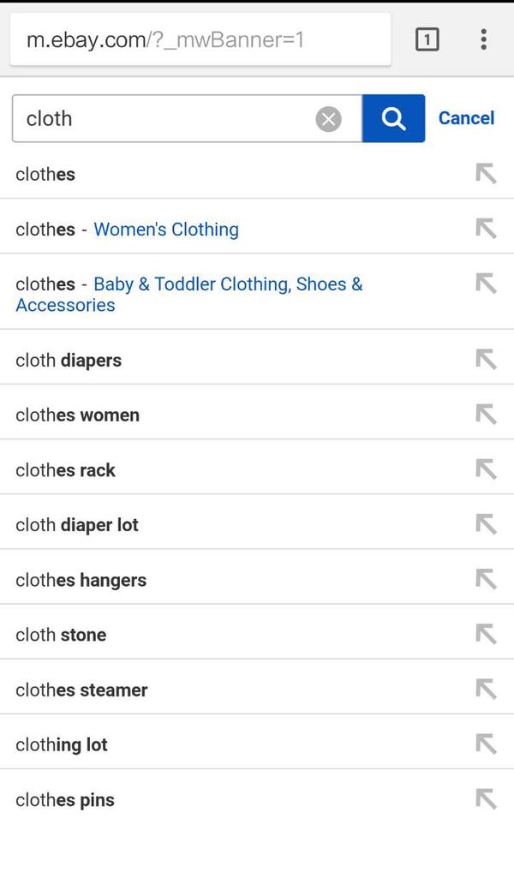Tap the fill arrow beside 'clothes hangers'
514x890 pixels.
pyautogui.click(x=487, y=580)
